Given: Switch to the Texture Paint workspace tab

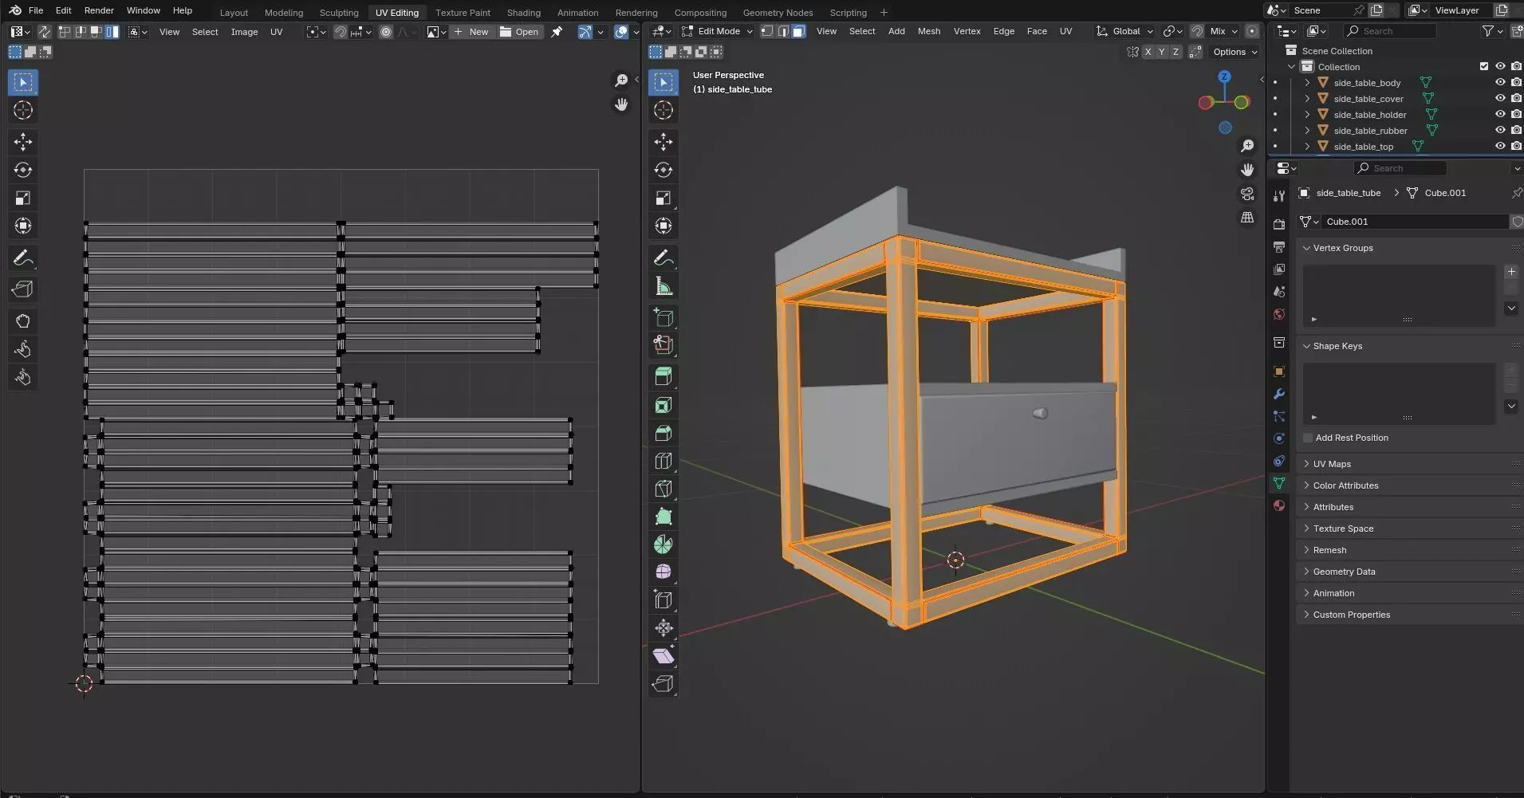Looking at the screenshot, I should [463, 13].
